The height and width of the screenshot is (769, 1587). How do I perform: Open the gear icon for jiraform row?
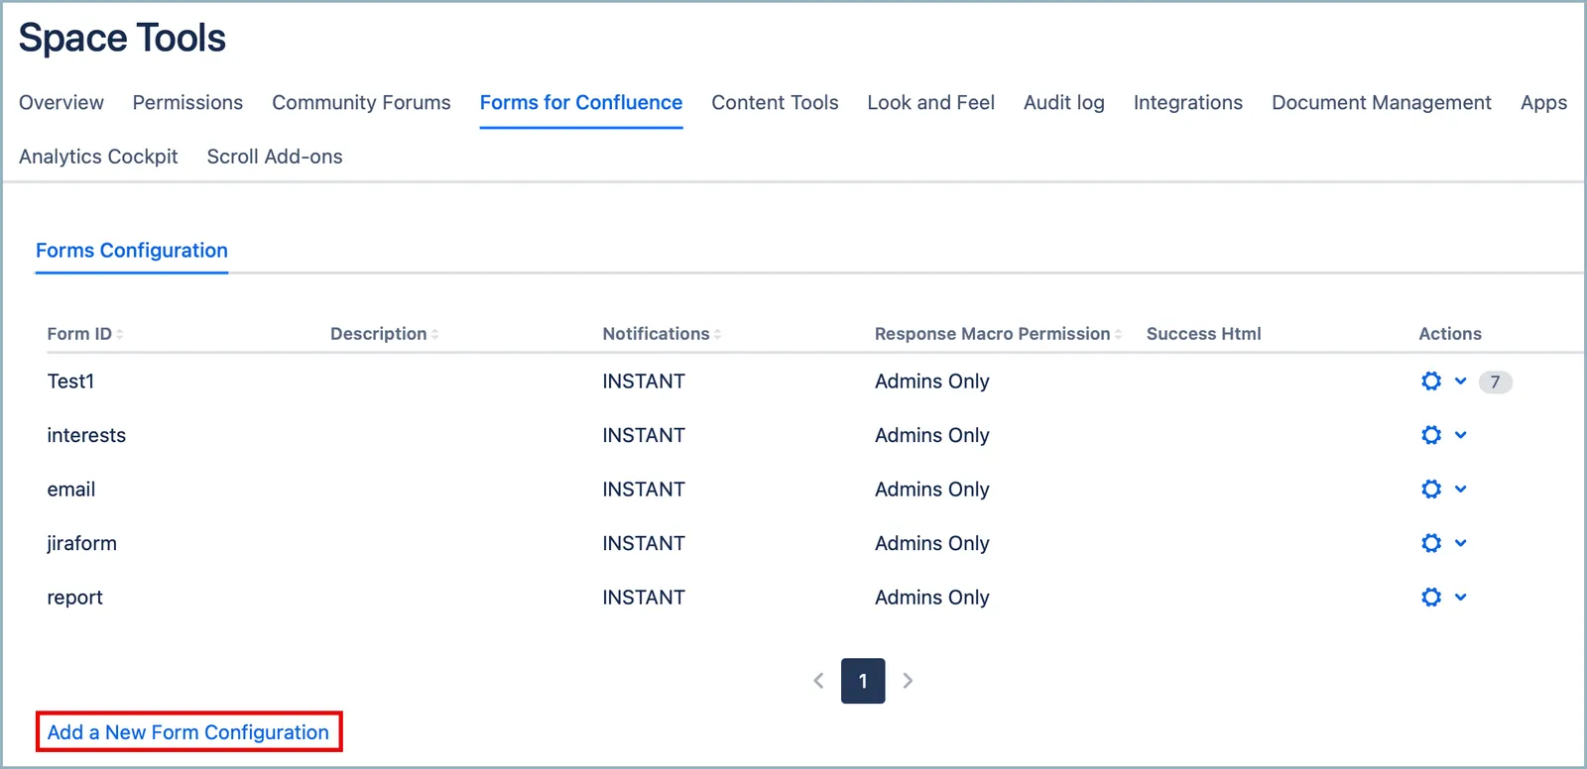tap(1431, 543)
